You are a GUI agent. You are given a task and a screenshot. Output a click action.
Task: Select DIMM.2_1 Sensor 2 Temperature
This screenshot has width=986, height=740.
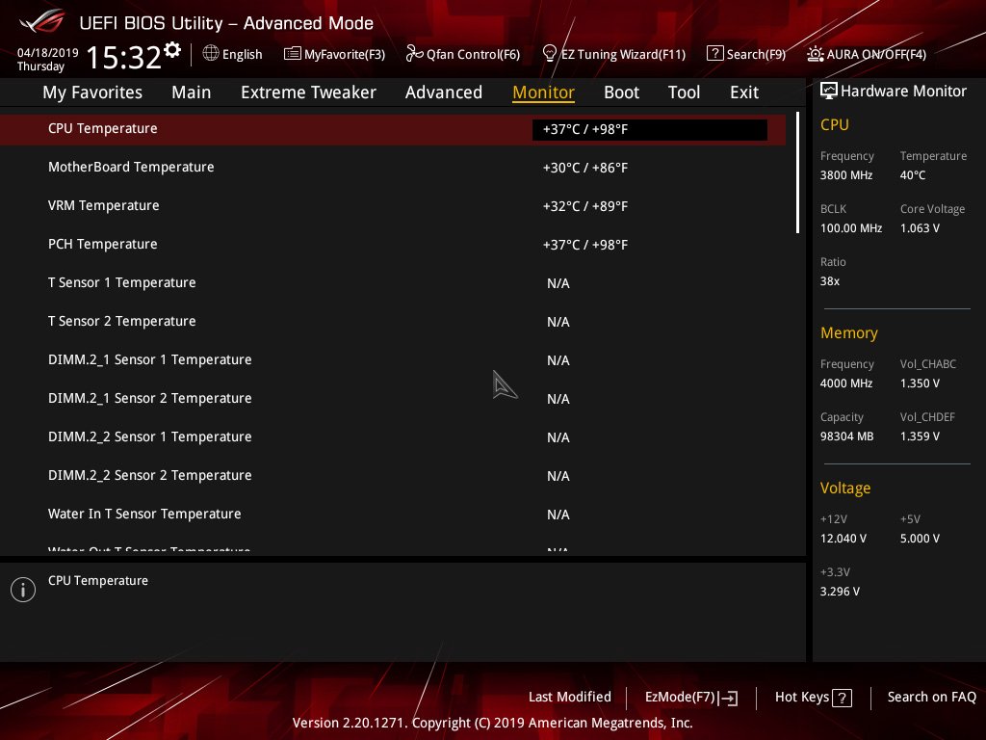393,398
